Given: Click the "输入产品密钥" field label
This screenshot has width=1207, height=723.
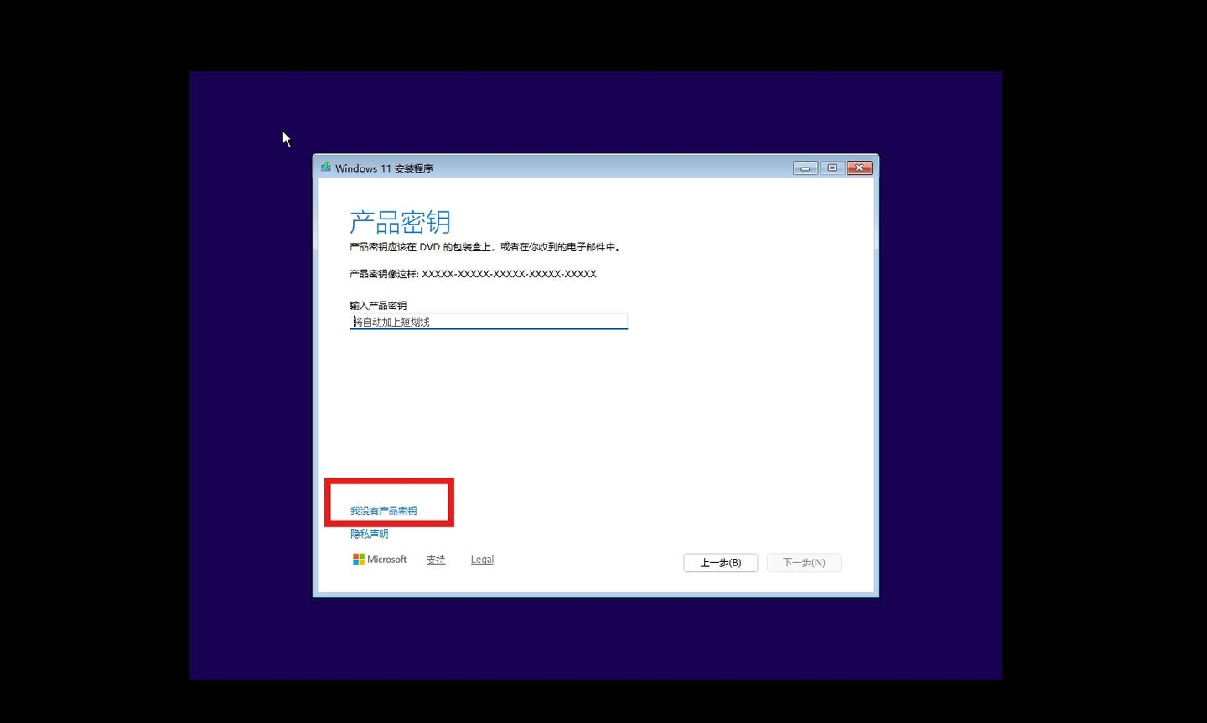Looking at the screenshot, I should 378,306.
